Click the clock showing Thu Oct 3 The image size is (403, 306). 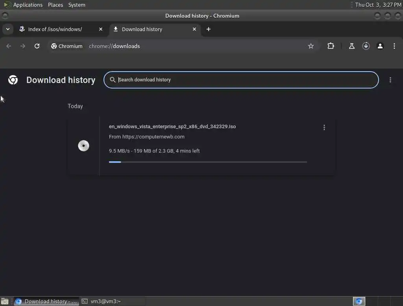[378, 5]
